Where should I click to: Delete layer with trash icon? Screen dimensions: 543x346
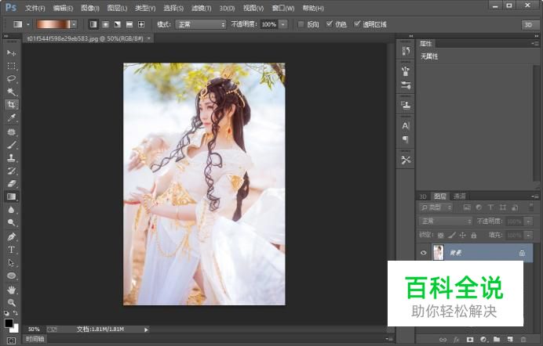[523, 340]
